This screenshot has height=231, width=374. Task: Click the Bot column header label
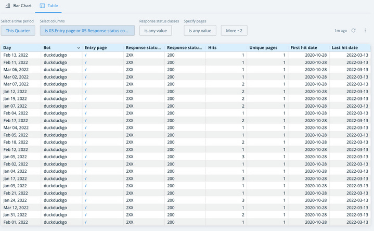(47, 48)
